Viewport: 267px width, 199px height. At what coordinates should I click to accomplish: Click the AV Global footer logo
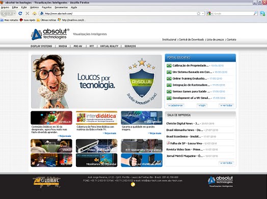[47, 182]
